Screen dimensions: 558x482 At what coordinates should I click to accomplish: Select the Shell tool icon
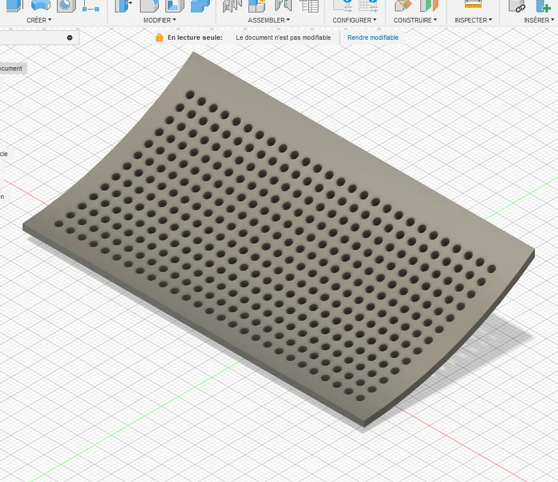(175, 5)
